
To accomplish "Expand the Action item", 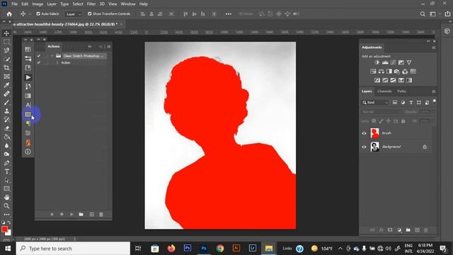I will point(57,62).
